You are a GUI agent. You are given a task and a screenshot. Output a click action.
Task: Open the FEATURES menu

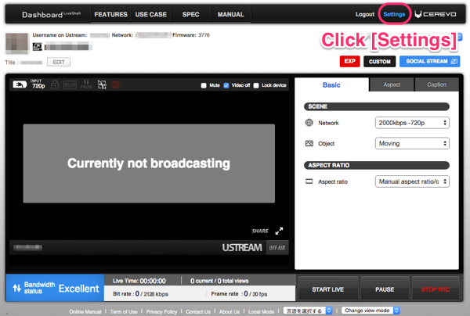pyautogui.click(x=110, y=14)
